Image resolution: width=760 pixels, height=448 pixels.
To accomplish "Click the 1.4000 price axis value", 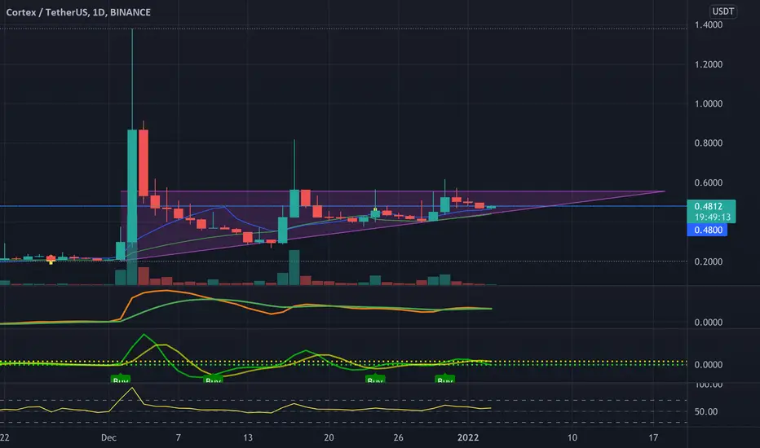I will pyautogui.click(x=708, y=25).
